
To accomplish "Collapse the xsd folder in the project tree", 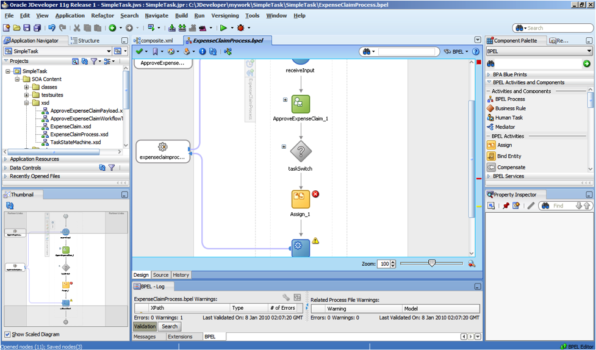I will coord(27,103).
